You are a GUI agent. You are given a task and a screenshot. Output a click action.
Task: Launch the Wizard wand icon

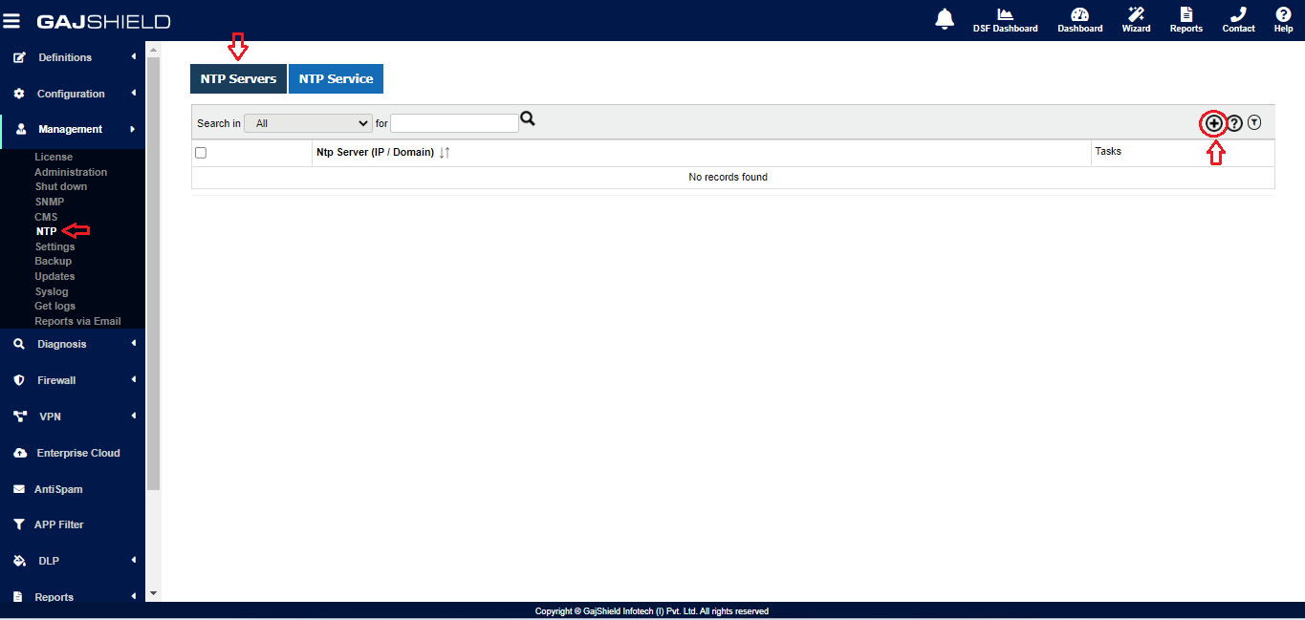1136,14
